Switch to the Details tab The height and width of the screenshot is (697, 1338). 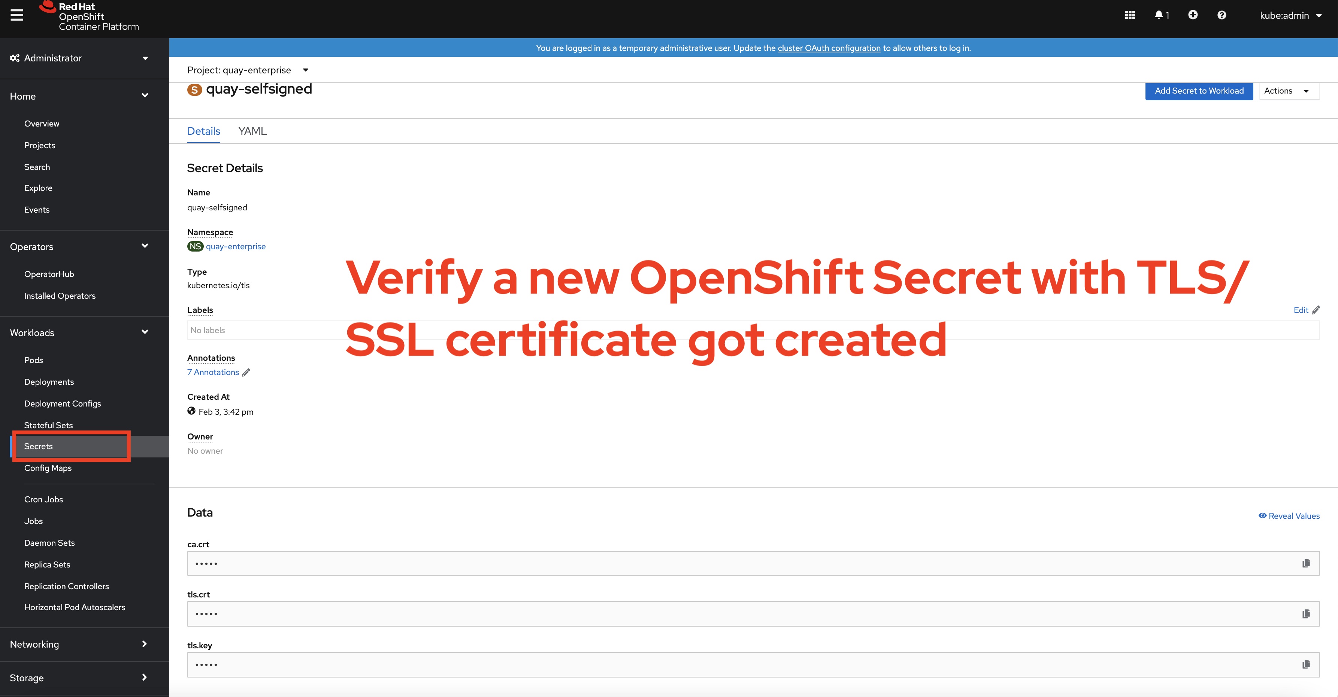[x=204, y=131]
